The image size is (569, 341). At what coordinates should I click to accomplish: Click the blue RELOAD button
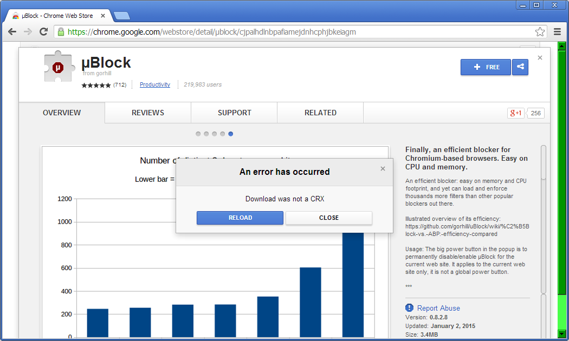tap(240, 218)
